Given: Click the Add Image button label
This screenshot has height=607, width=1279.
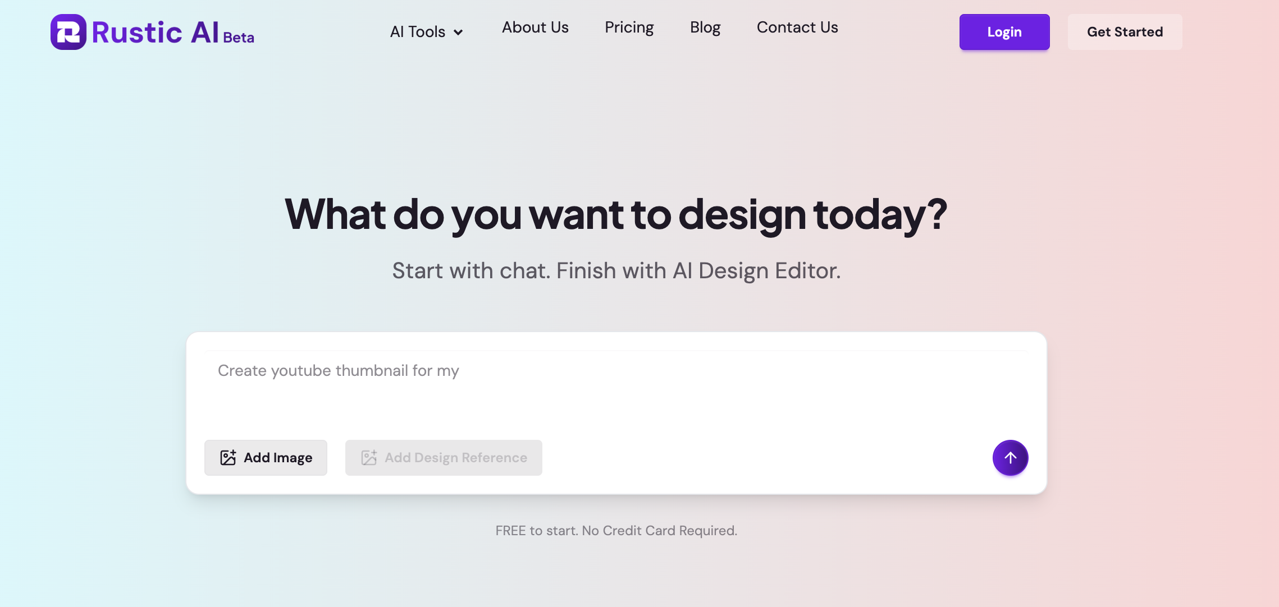Looking at the screenshot, I should (278, 458).
